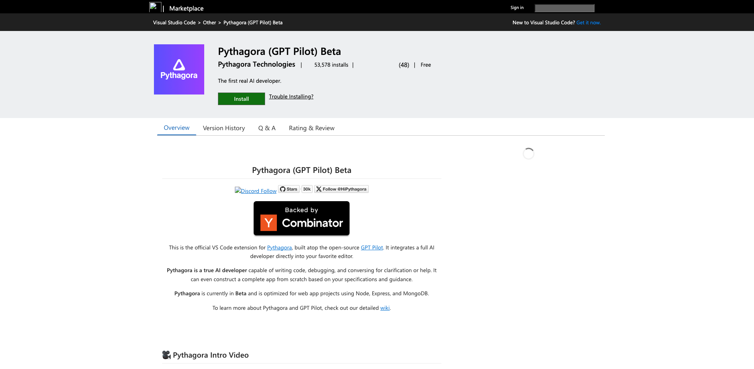Click the X Follow @HiPythagora badge

click(x=341, y=189)
